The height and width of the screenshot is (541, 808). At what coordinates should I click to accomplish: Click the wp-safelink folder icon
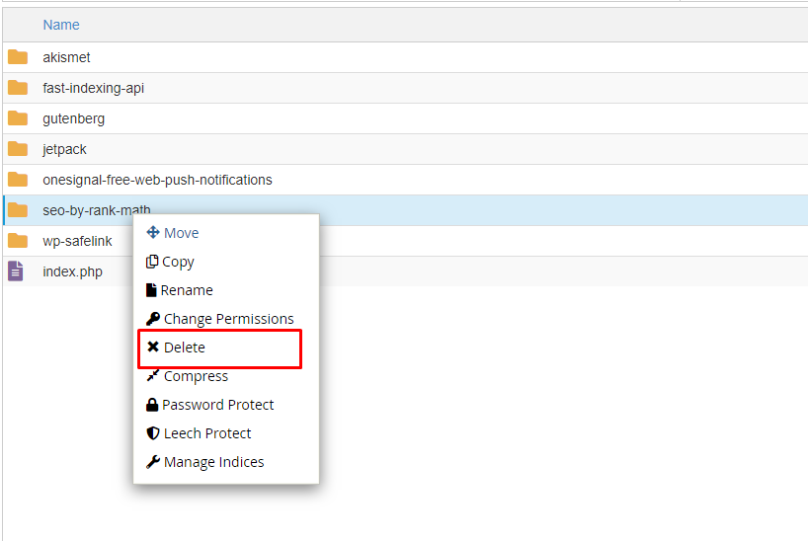click(18, 241)
